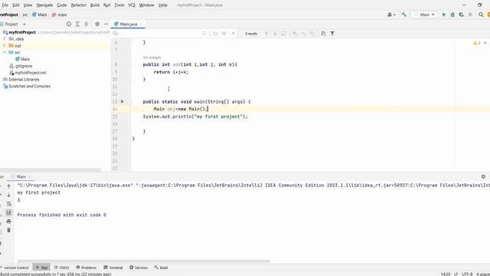Open the TODO tool window
Screen dimensions: 490x276
coord(61,268)
